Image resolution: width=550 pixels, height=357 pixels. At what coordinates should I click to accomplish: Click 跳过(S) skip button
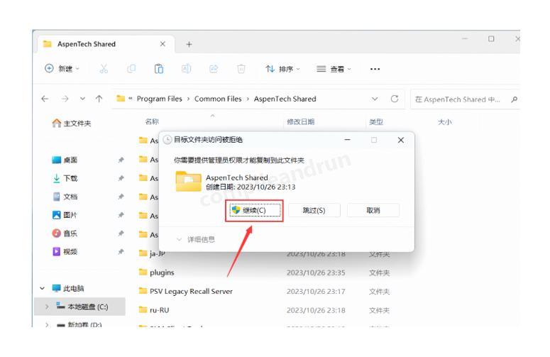314,210
